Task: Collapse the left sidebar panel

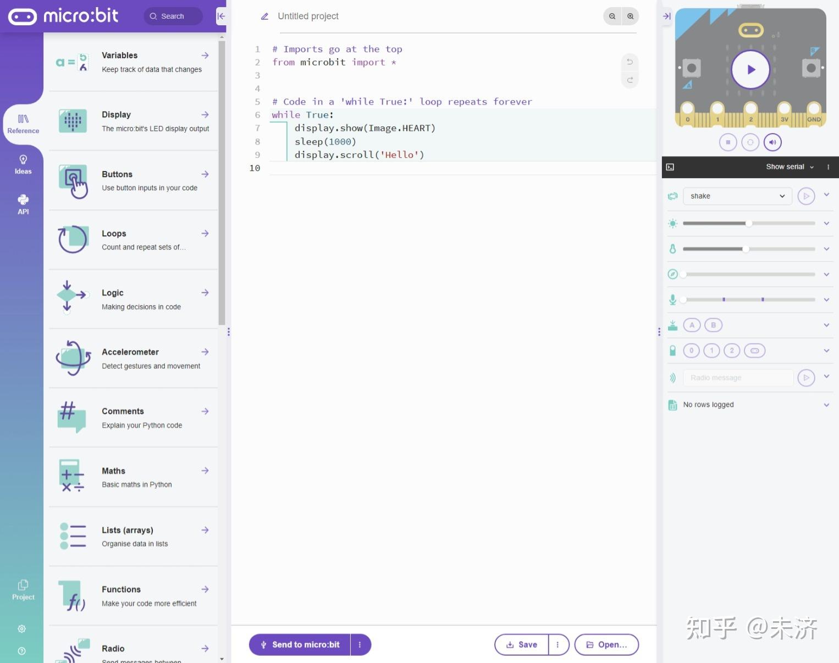Action: tap(221, 16)
